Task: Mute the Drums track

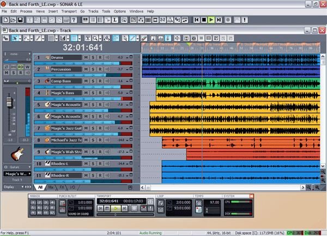Action: [x=86, y=57]
